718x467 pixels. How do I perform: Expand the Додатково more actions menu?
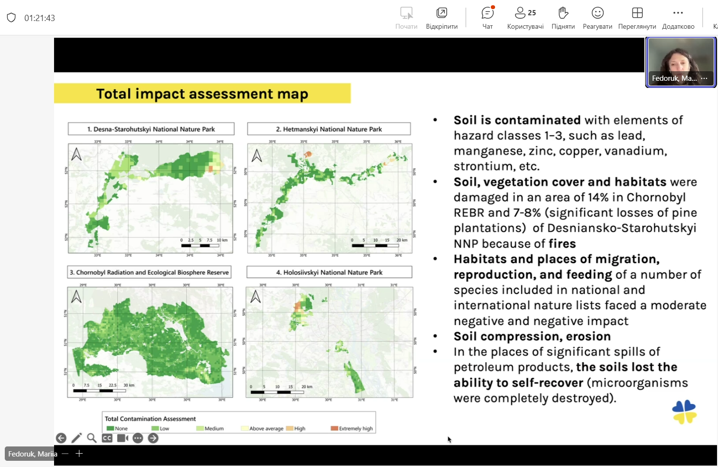coord(678,18)
